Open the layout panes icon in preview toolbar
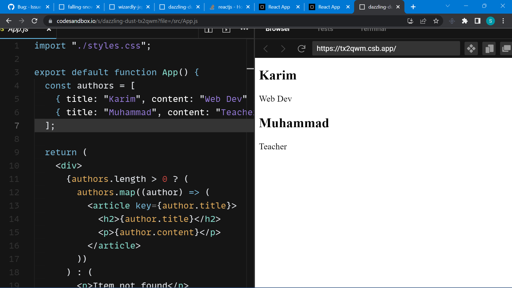The image size is (512, 288). [x=489, y=49]
